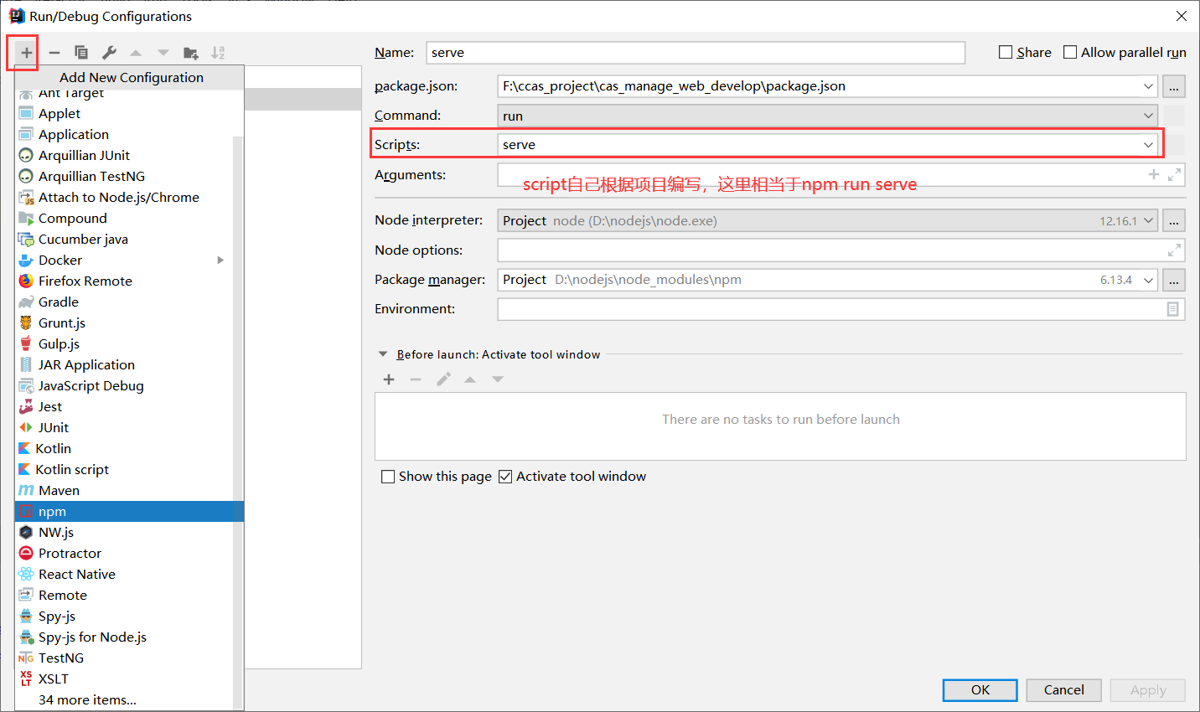Screen dimensions: 1200x712
Task: Move Before launch task up
Action: point(470,379)
